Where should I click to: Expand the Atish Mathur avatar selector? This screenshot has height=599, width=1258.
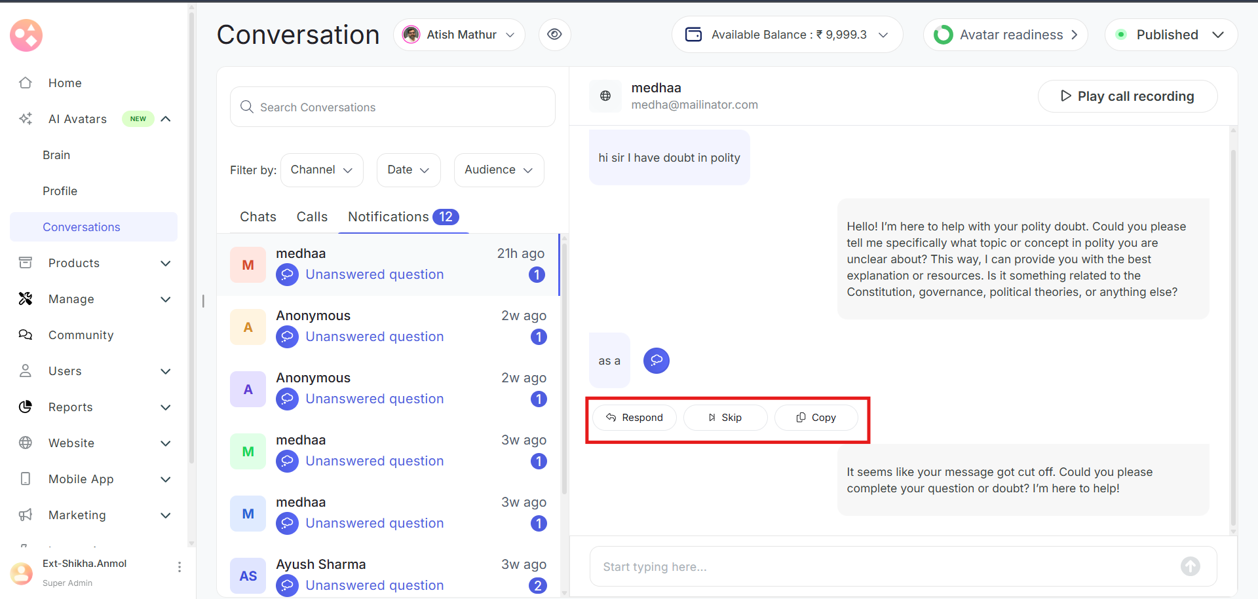pyautogui.click(x=459, y=35)
